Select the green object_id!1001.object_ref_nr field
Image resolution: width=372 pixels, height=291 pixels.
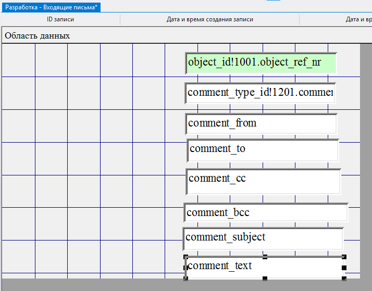(x=261, y=62)
